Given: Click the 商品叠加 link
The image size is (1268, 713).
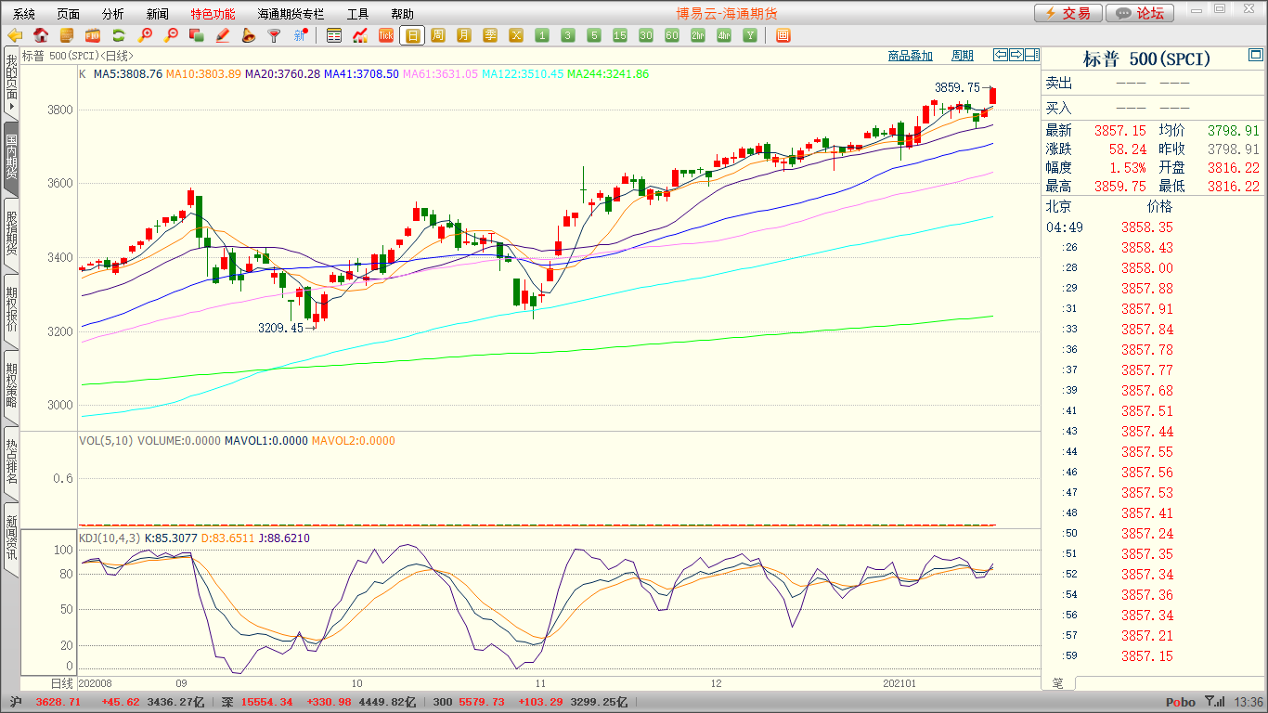Looking at the screenshot, I should pyautogui.click(x=910, y=56).
